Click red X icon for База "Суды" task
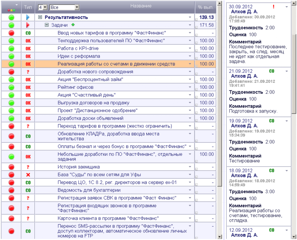Image resolution: width=297 pixels, height=240 pixels. coord(28,175)
